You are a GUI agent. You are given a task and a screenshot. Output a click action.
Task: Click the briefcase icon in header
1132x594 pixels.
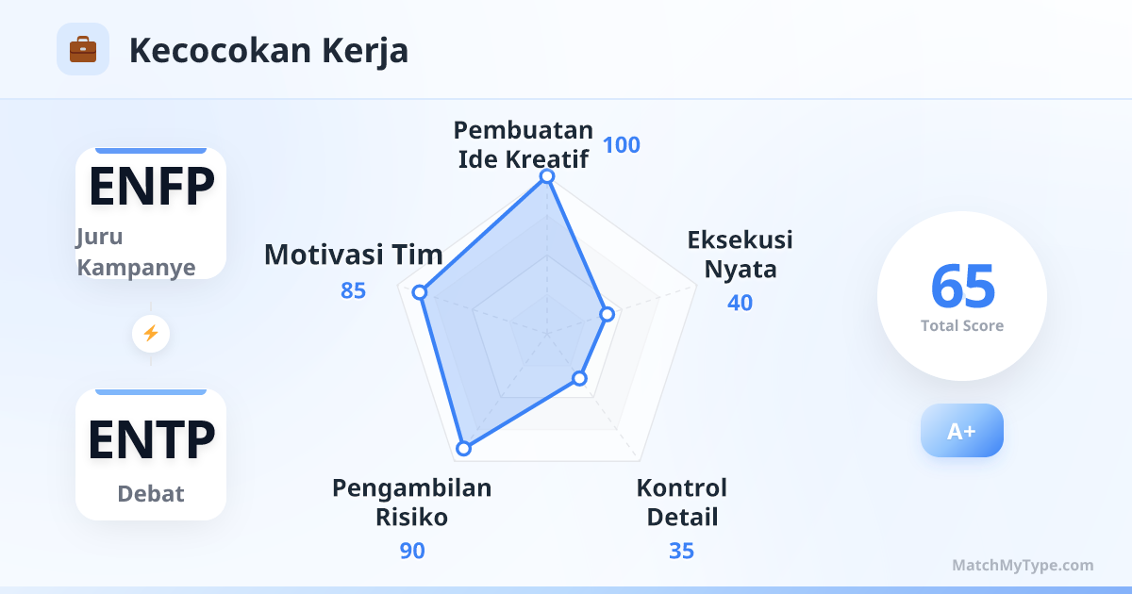point(83,49)
